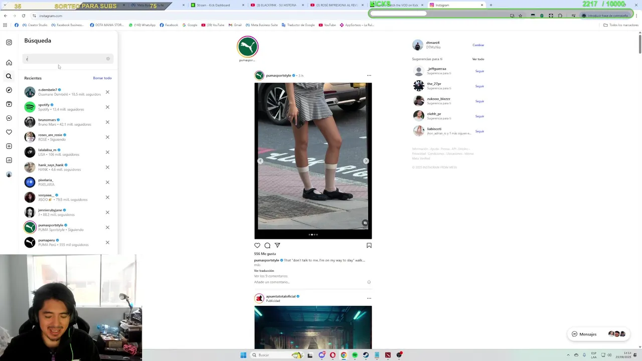This screenshot has height=361, width=642.
Task: Remove jennierubyjane from recent searches
Action: (107, 213)
